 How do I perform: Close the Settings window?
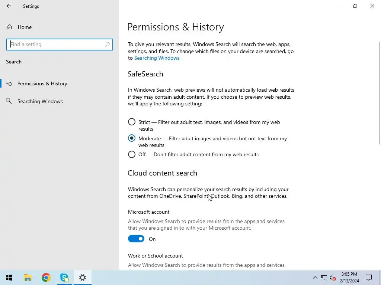pyautogui.click(x=372, y=6)
